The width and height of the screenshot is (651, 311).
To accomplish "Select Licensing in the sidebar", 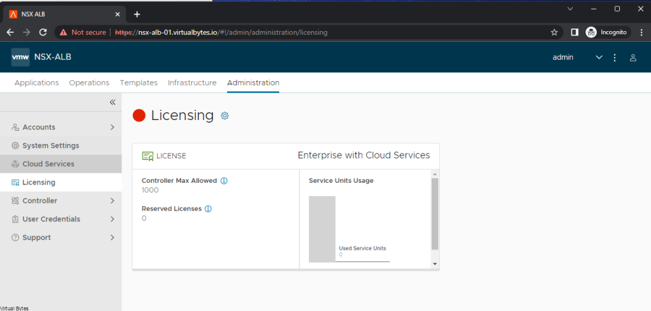I will coord(60,182).
